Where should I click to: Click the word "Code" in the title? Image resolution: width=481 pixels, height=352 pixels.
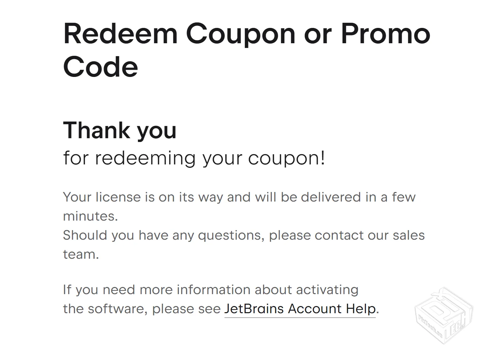[x=100, y=67]
